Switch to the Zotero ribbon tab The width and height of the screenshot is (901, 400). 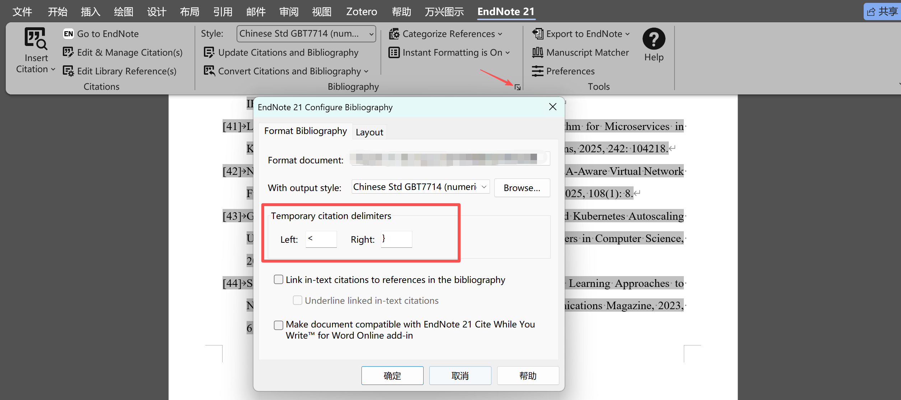[361, 12]
